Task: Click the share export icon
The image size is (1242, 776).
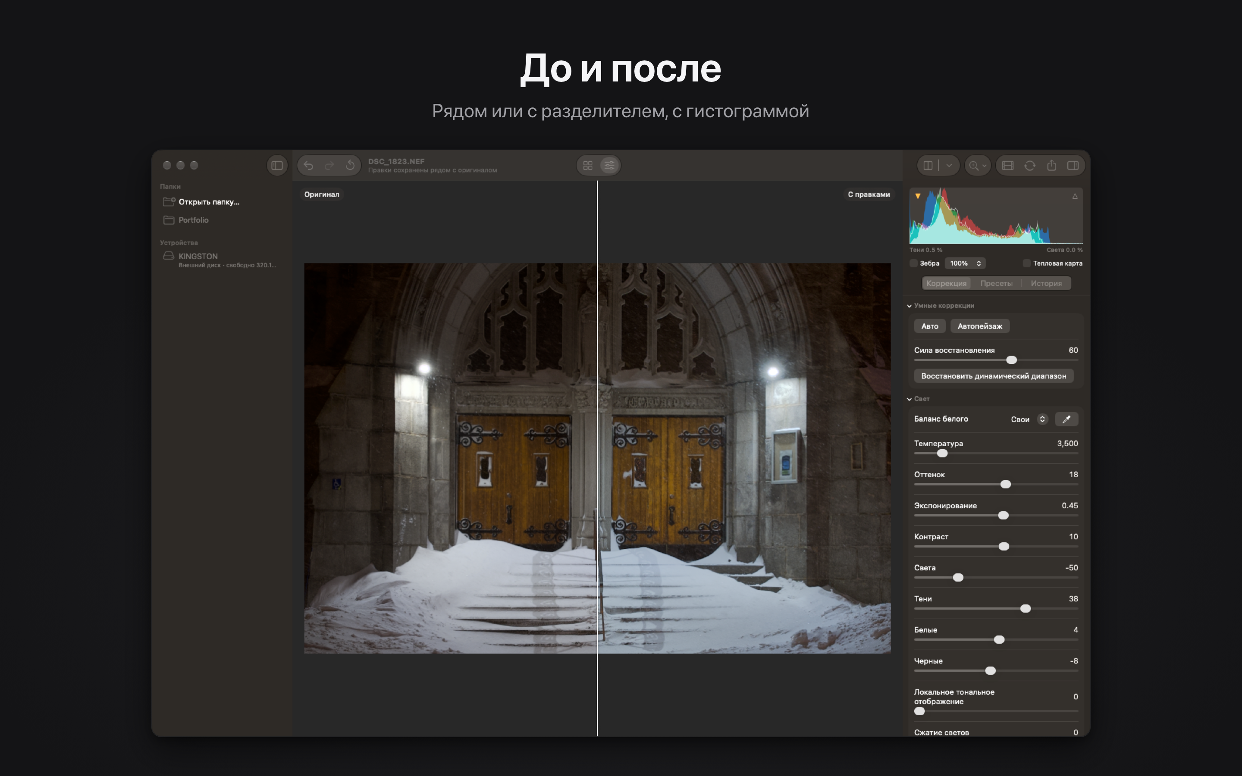Action: click(x=1051, y=165)
